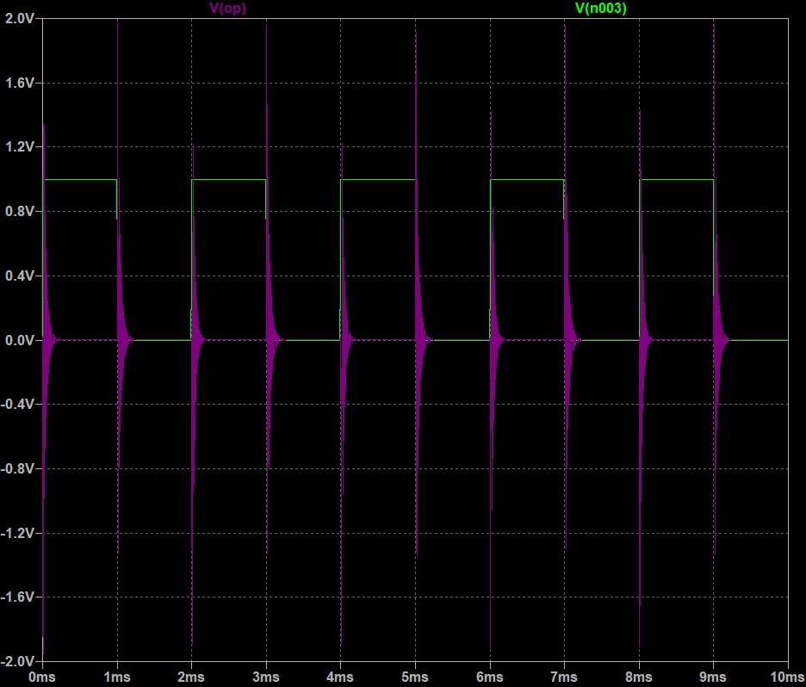Viewport: 806px width, 687px height.
Task: Click the 10ms time axis label
Action: pyautogui.click(x=786, y=677)
